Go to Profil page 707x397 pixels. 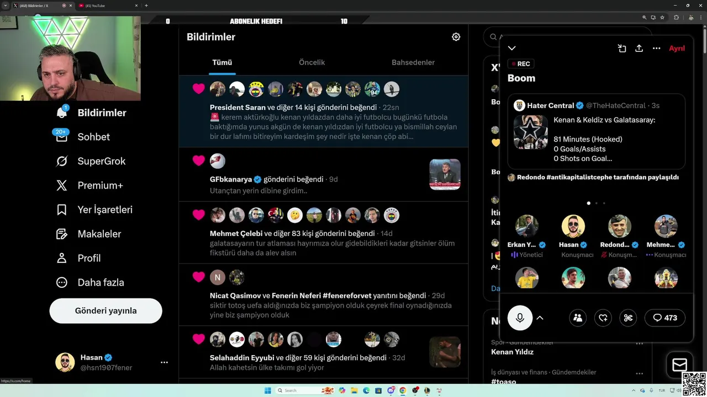(x=78, y=258)
